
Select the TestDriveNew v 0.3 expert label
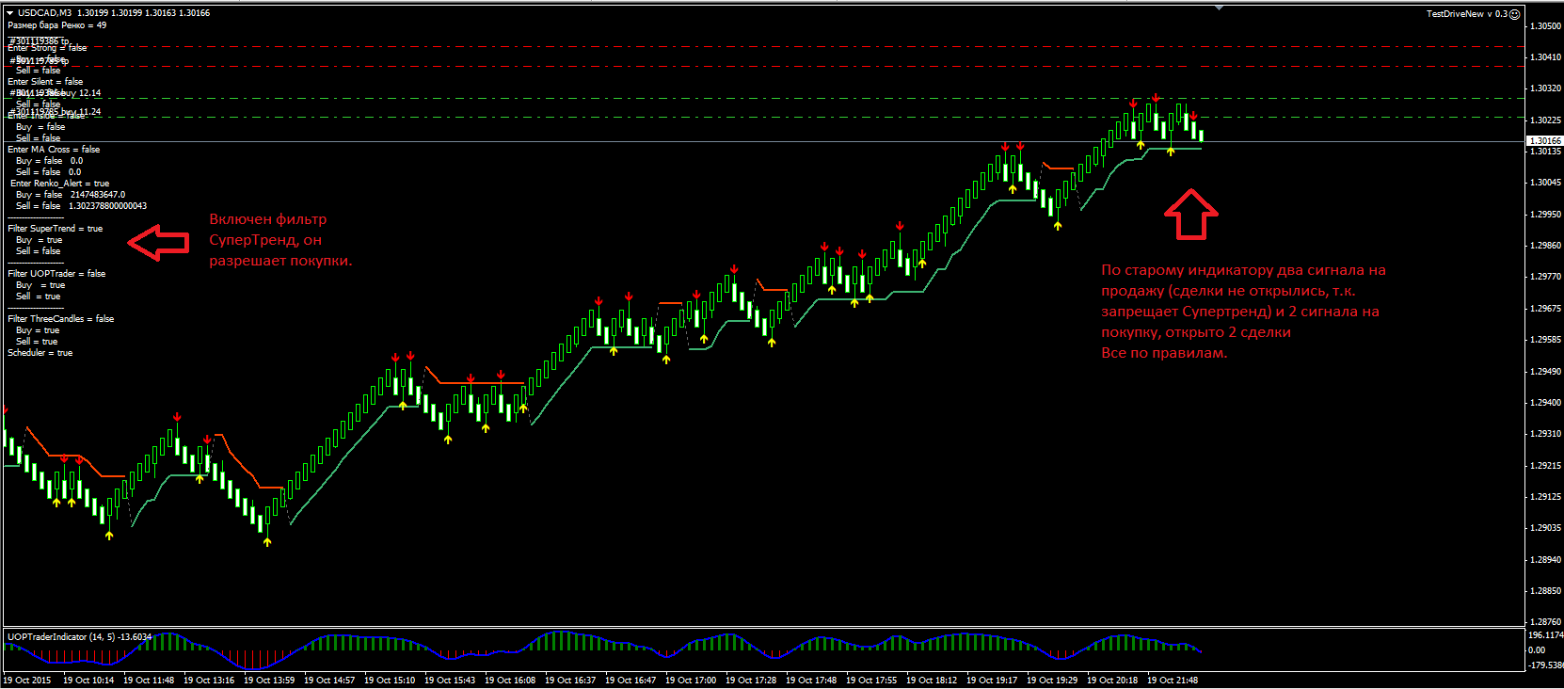(1466, 13)
